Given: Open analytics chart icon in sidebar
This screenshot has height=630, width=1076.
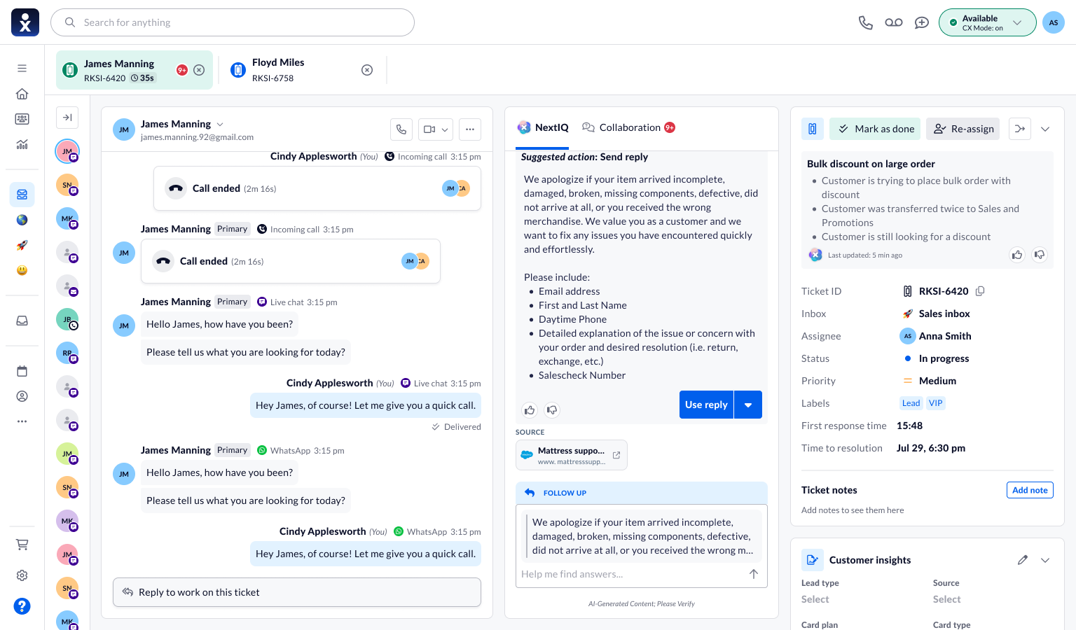Looking at the screenshot, I should point(22,144).
